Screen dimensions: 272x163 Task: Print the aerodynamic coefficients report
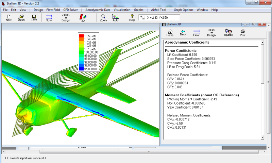click(x=243, y=33)
